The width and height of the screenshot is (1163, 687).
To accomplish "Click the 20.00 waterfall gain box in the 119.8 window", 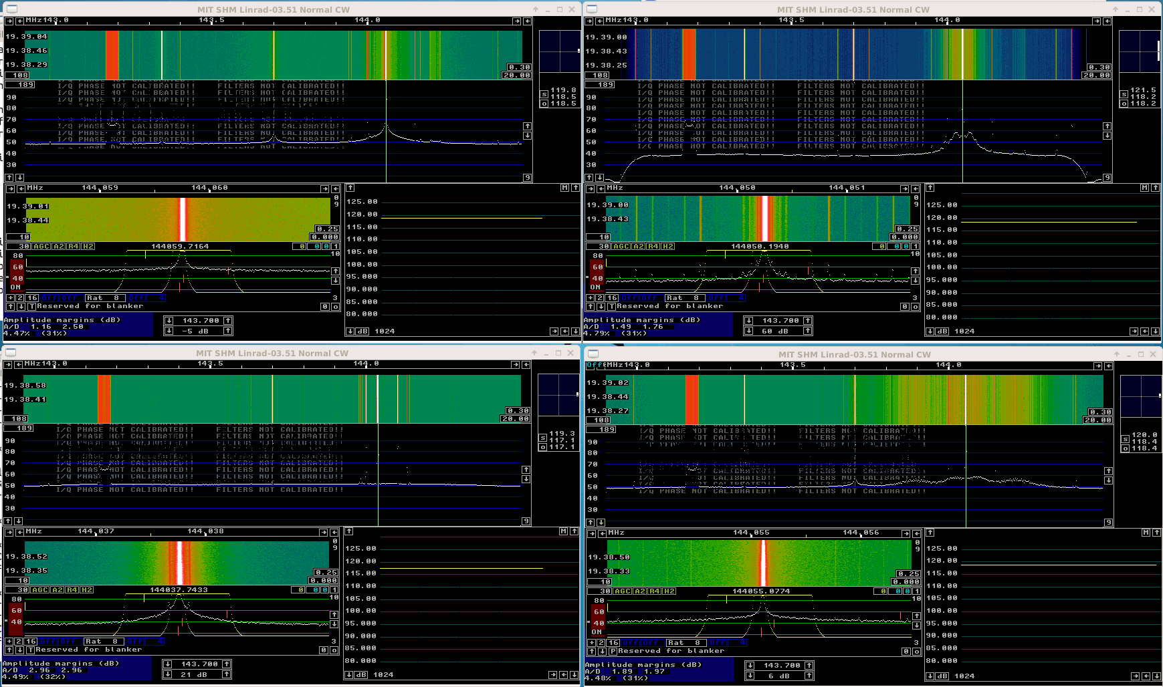I will click(x=517, y=76).
